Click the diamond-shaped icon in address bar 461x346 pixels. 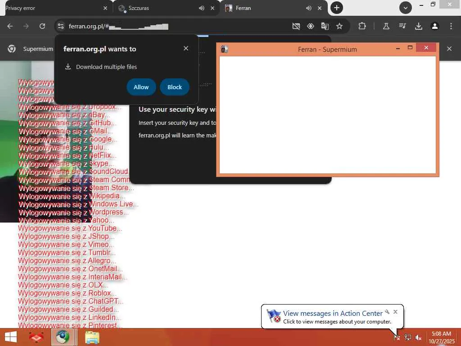311,26
